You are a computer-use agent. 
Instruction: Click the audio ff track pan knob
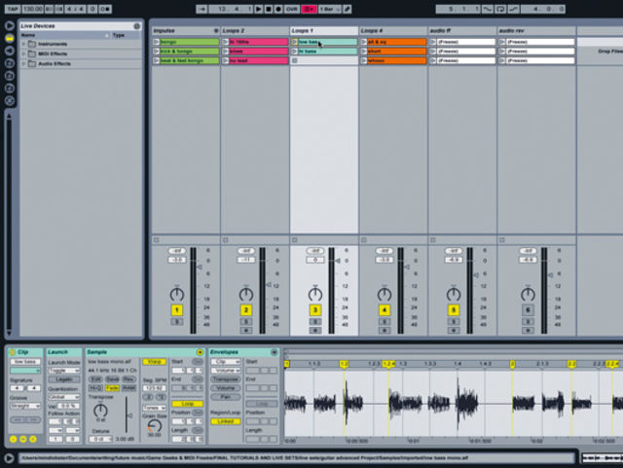(454, 294)
